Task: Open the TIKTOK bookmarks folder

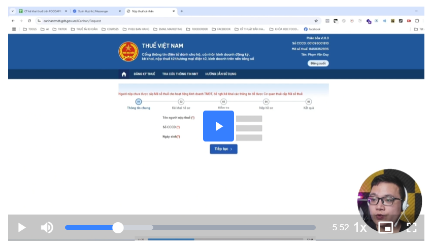Action: 59,29
